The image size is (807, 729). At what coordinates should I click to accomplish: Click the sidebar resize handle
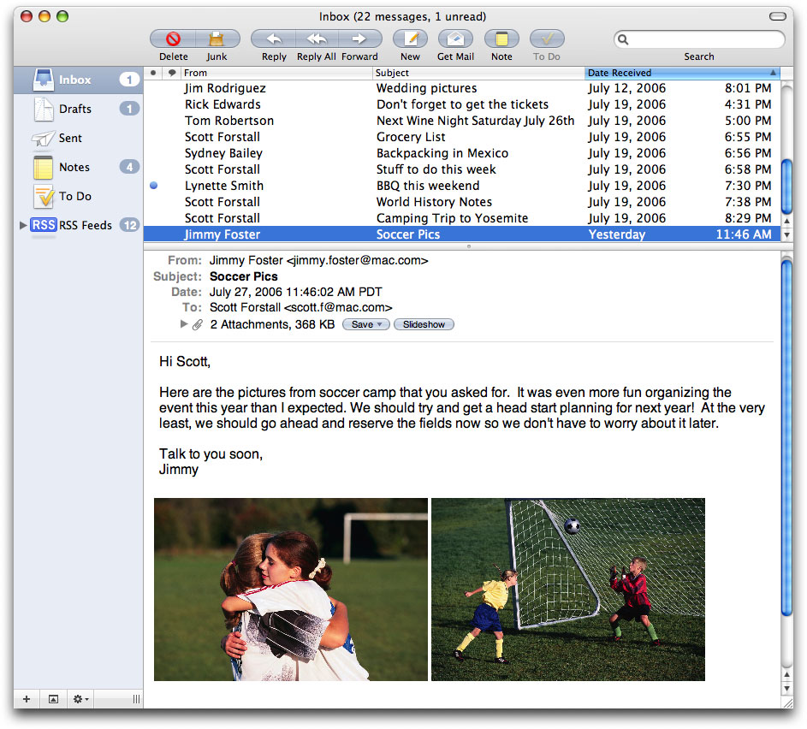click(136, 699)
